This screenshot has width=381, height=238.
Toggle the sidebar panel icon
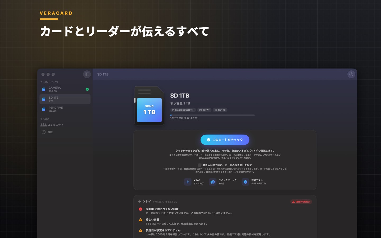pos(87,74)
